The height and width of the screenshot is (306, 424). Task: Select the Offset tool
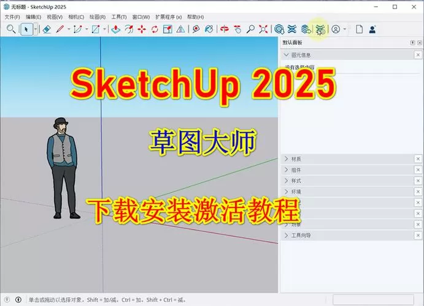click(x=129, y=29)
